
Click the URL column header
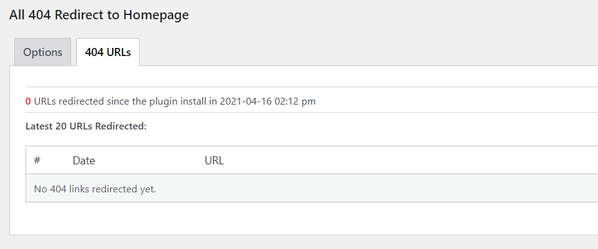tap(214, 161)
